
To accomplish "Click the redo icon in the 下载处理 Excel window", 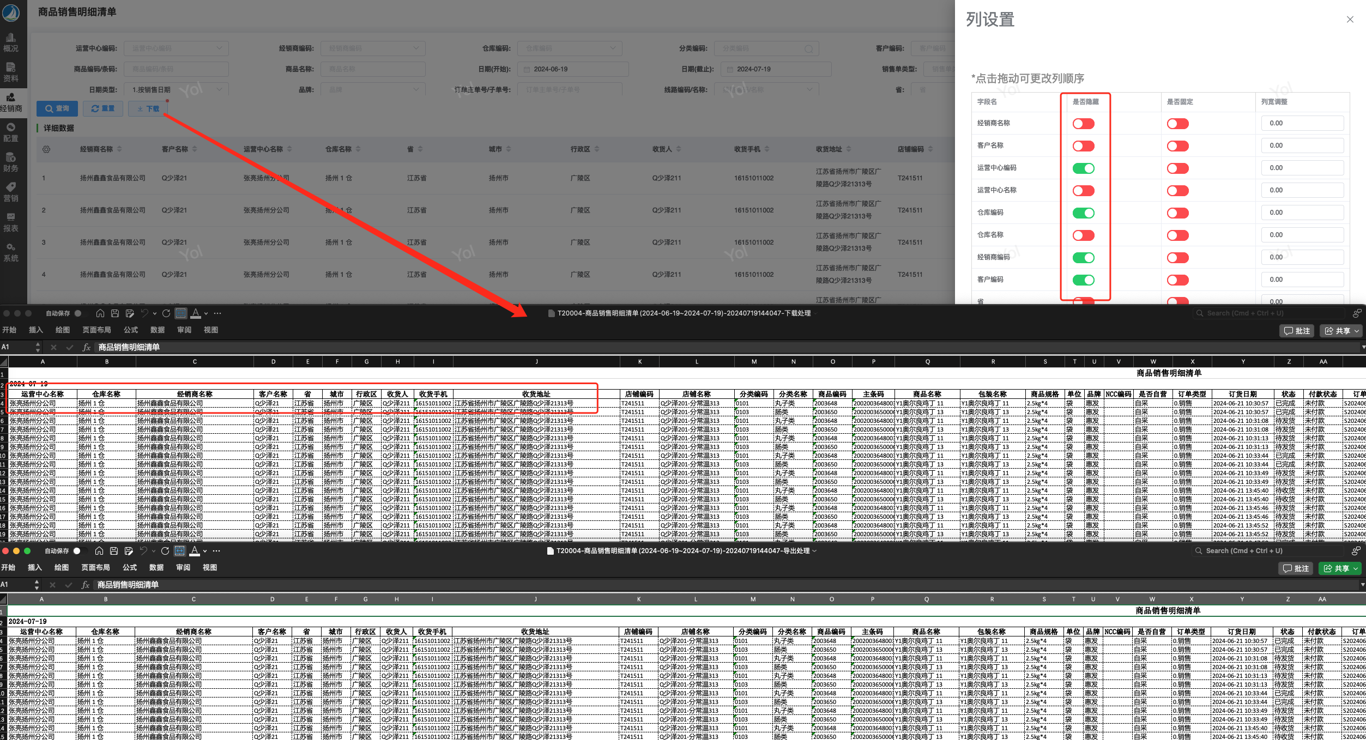I will pos(166,313).
